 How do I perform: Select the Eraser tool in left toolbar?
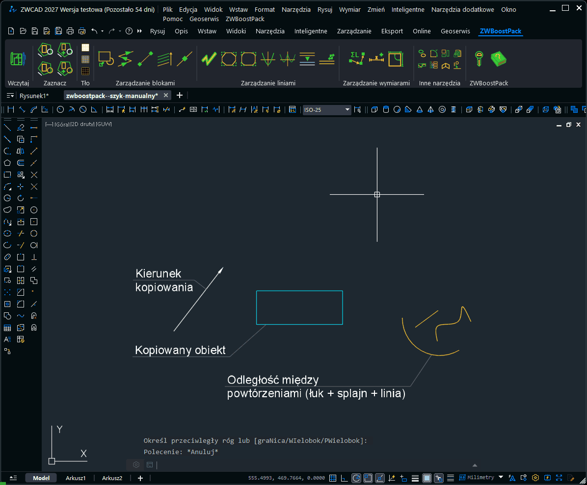click(21, 128)
